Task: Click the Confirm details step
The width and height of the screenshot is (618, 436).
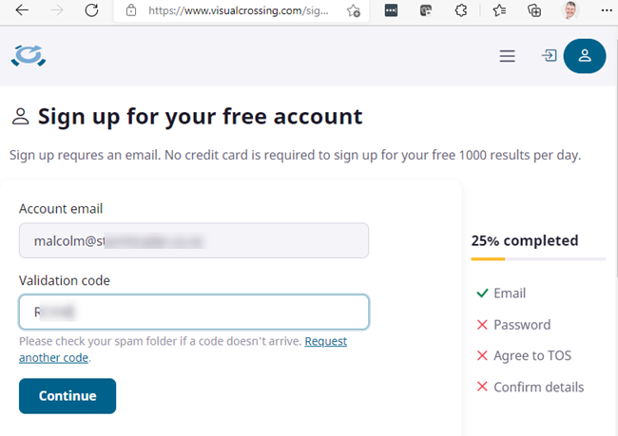Action: pyautogui.click(x=538, y=387)
